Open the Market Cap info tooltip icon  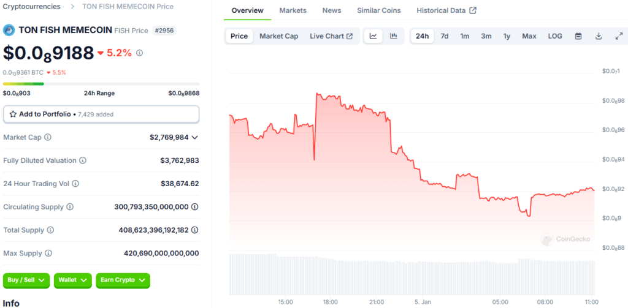pos(48,137)
